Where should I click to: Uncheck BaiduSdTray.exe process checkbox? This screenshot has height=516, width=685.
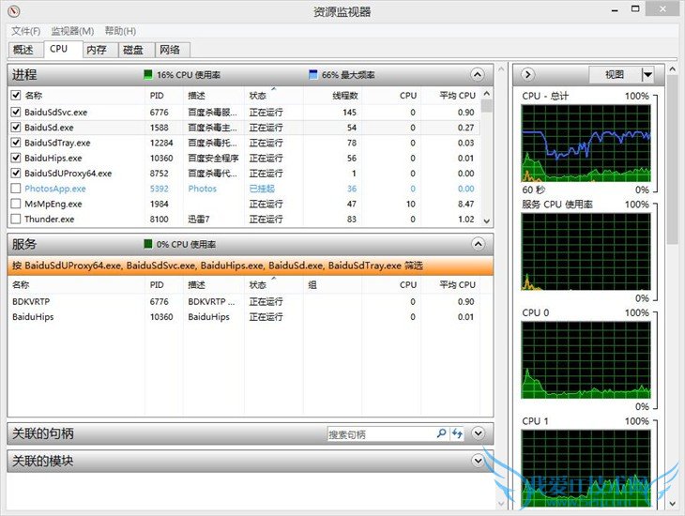coord(16,143)
